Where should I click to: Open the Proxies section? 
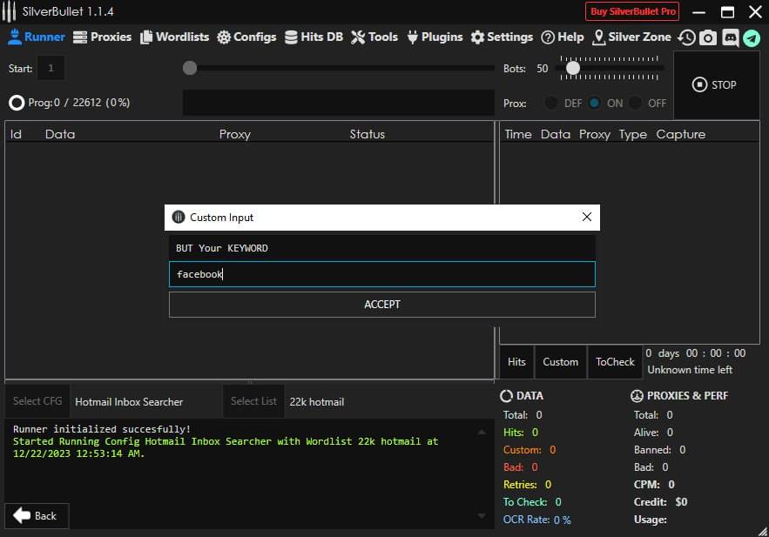coord(102,37)
